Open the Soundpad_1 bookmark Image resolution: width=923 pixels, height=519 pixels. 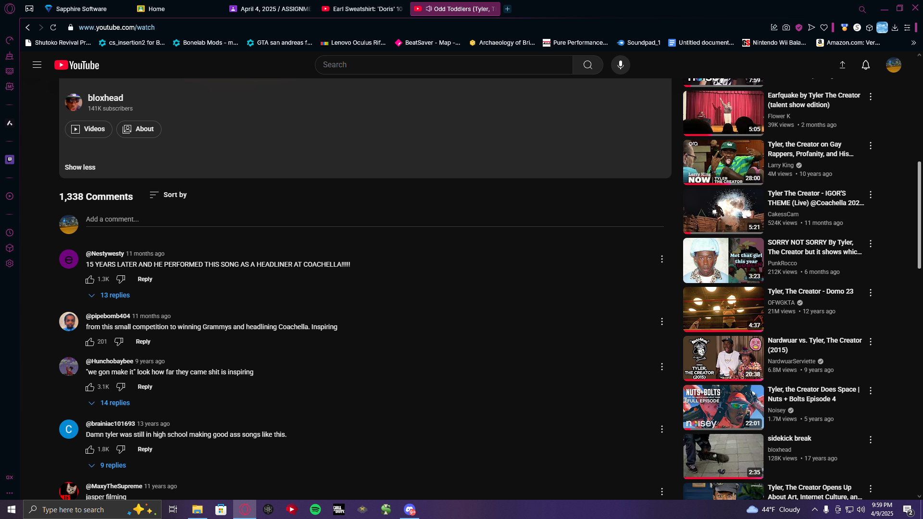[639, 43]
